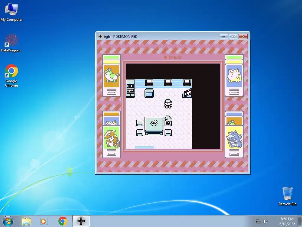Click the bgb window title icon
The height and width of the screenshot is (227, 302).
[100, 36]
